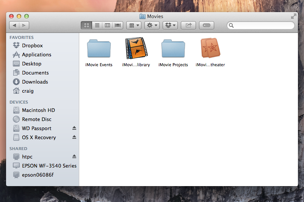Switch to list view
Image resolution: width=304 pixels, height=202 pixels.
point(97,25)
